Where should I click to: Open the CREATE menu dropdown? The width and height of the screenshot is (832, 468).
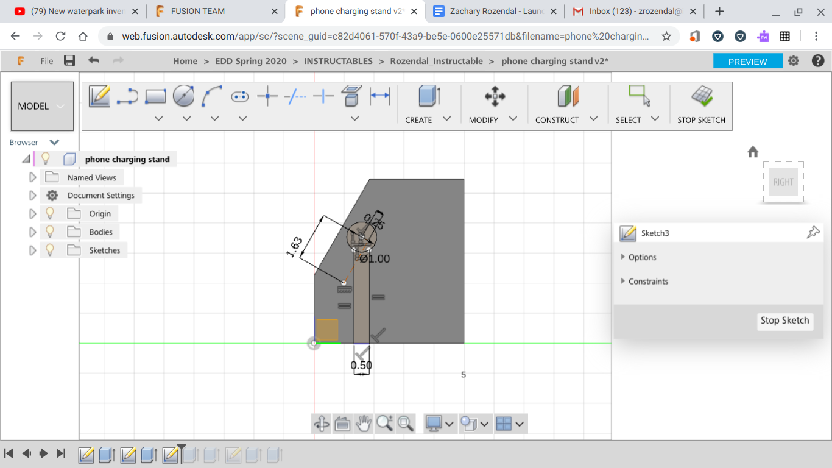pyautogui.click(x=446, y=119)
